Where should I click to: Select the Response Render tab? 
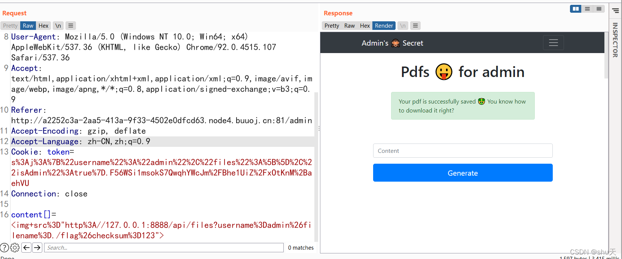pyautogui.click(x=384, y=26)
